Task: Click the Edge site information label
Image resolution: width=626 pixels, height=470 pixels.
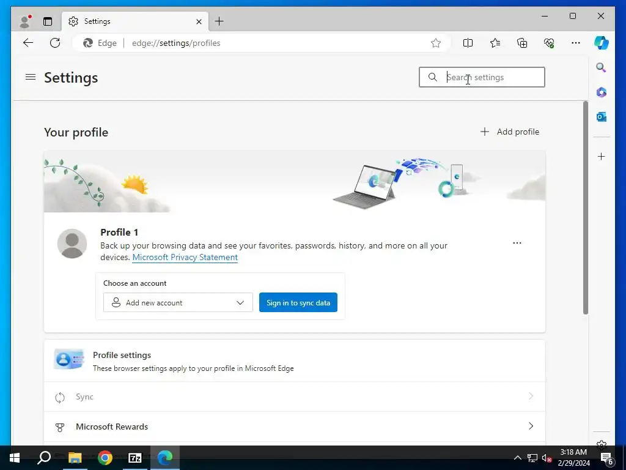Action: tap(100, 43)
